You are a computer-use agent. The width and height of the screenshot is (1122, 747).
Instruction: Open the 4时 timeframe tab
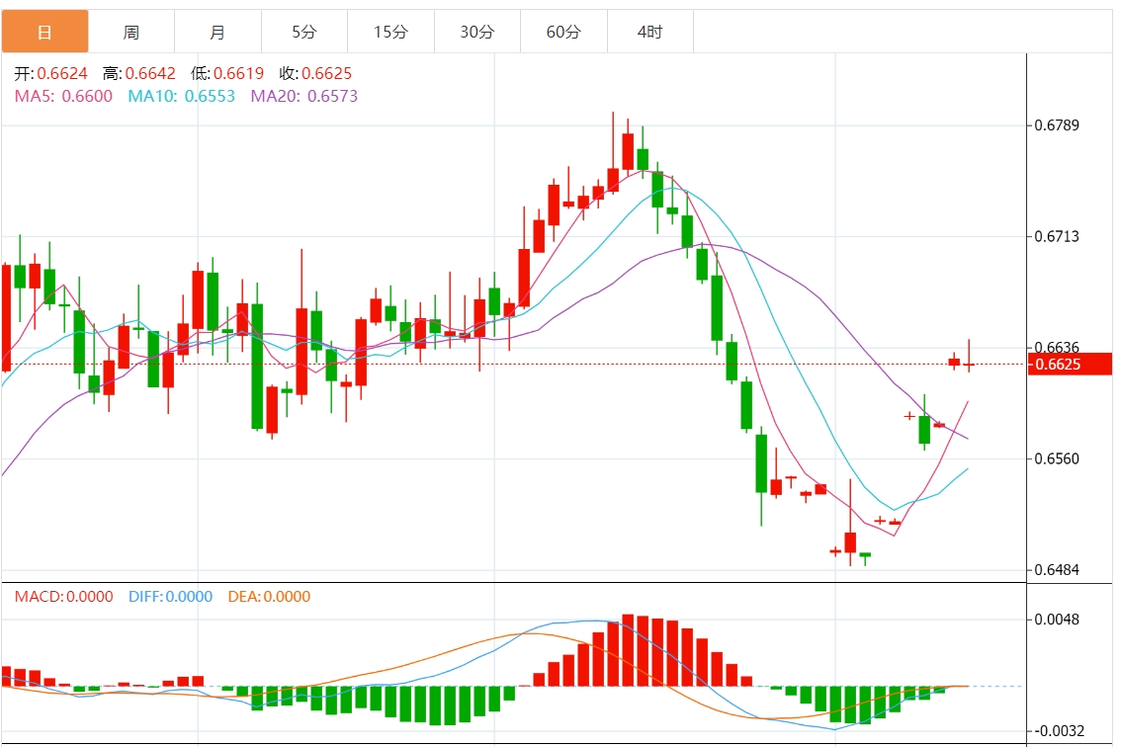[x=650, y=32]
